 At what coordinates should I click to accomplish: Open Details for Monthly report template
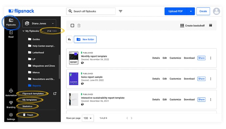point(156,58)
